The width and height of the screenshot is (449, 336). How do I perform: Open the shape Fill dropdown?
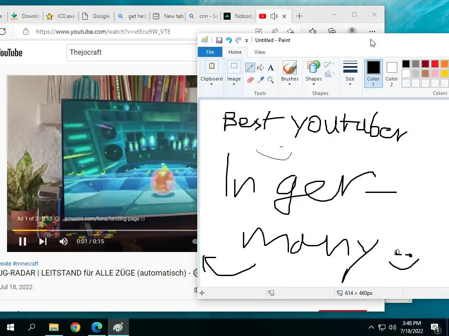pos(330,73)
